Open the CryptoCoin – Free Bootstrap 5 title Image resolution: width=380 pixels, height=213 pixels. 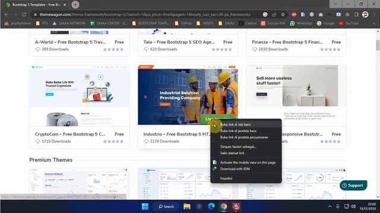click(x=70, y=134)
